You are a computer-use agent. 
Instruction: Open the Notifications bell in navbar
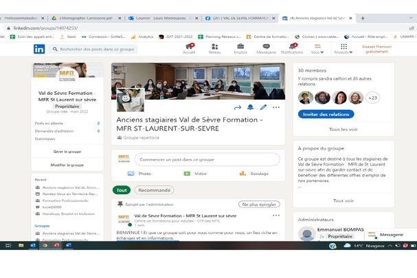[x=292, y=49]
